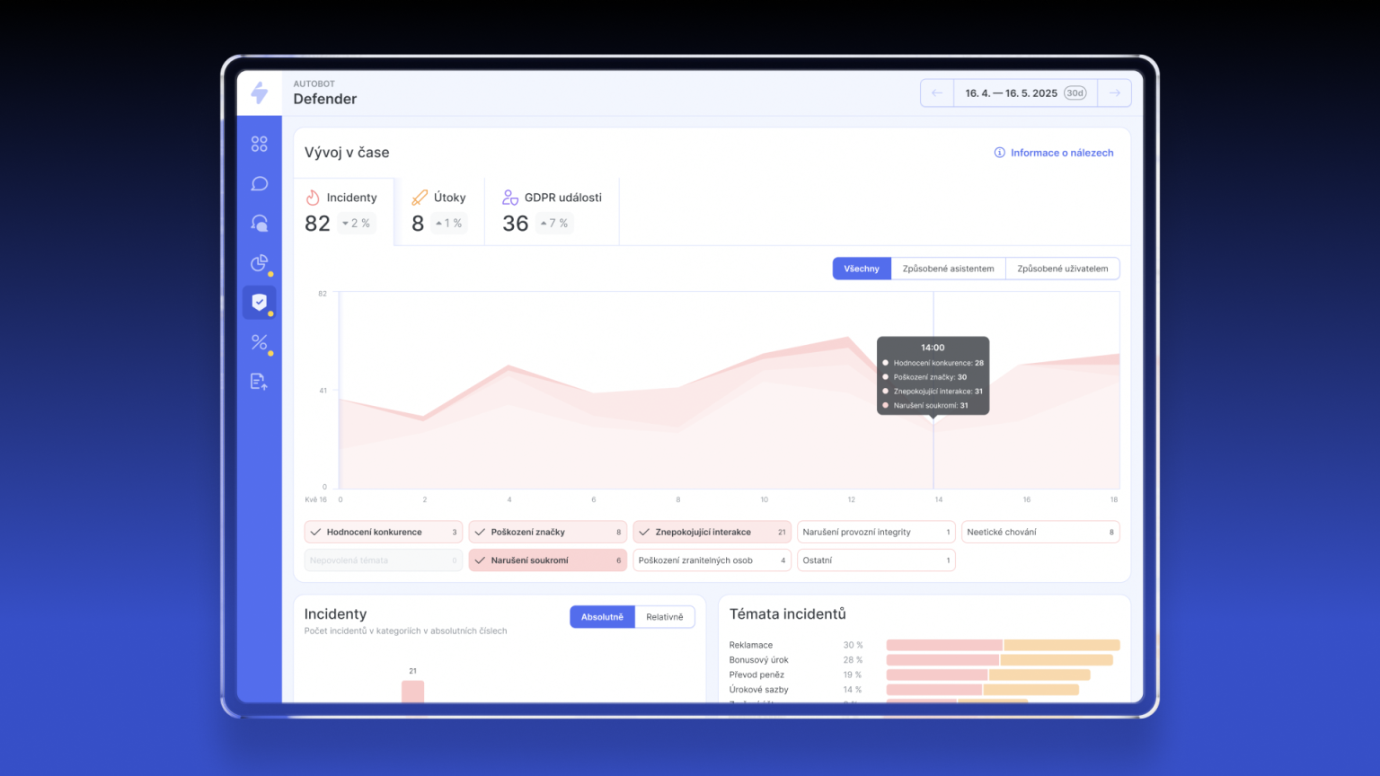Go to next date range arrow
This screenshot has width=1380, height=776.
tap(1114, 93)
